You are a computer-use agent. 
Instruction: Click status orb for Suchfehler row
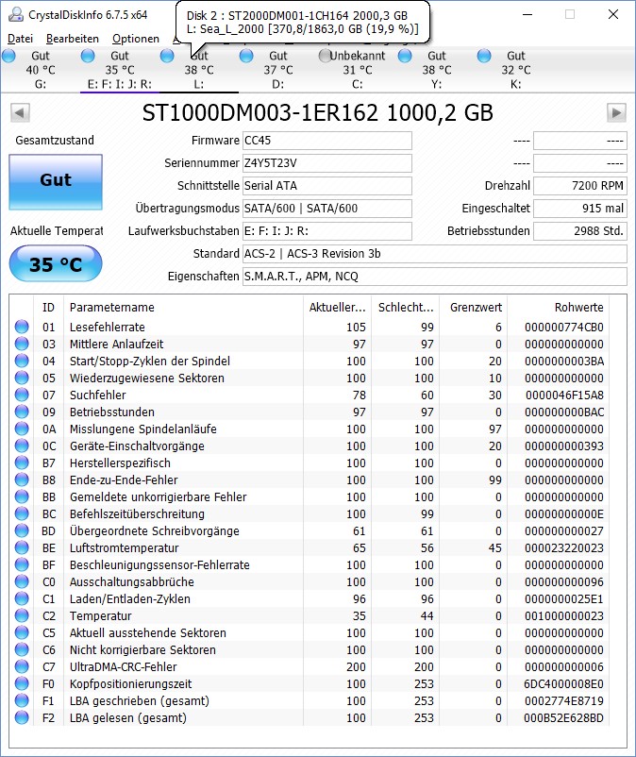(x=22, y=395)
